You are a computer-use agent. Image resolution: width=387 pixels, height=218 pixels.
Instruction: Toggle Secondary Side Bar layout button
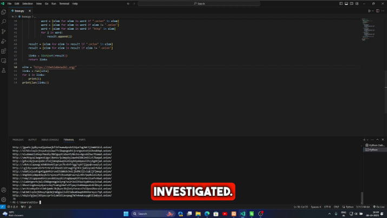tap(351, 3)
